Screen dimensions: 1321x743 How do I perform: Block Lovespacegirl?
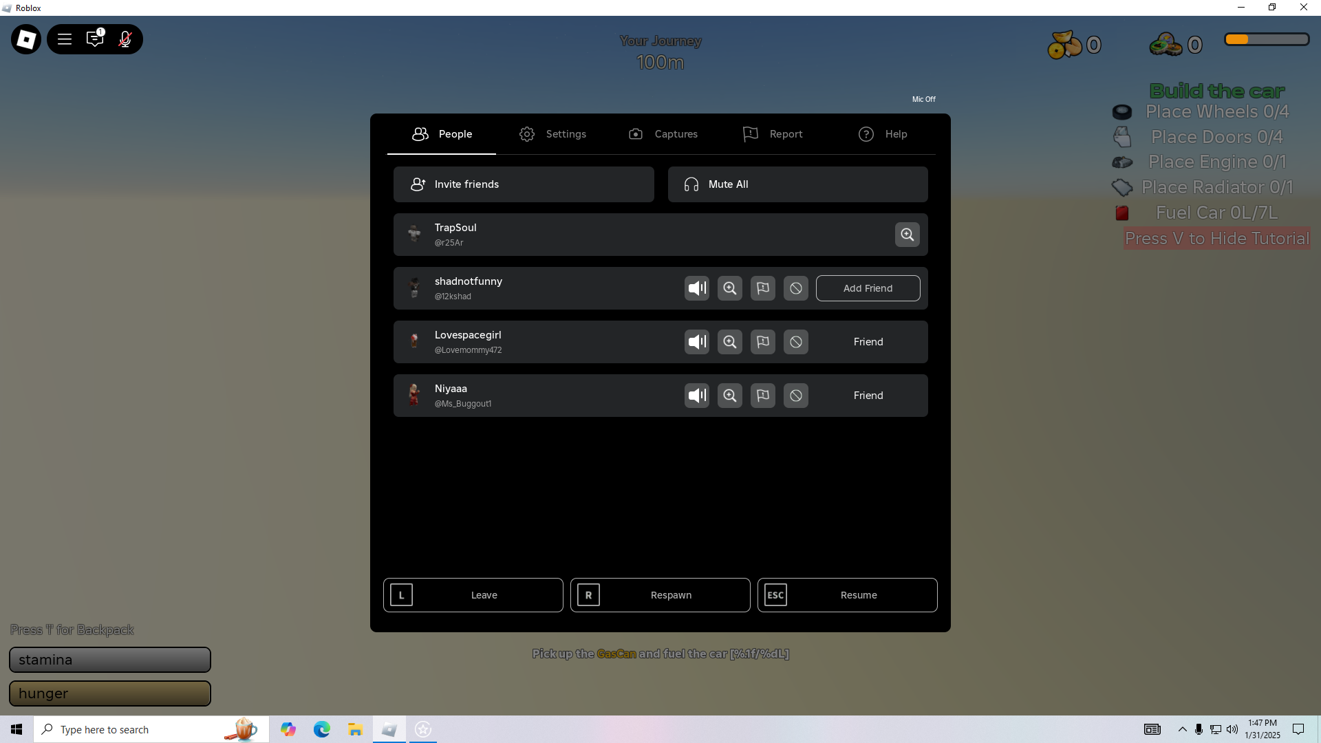796,342
